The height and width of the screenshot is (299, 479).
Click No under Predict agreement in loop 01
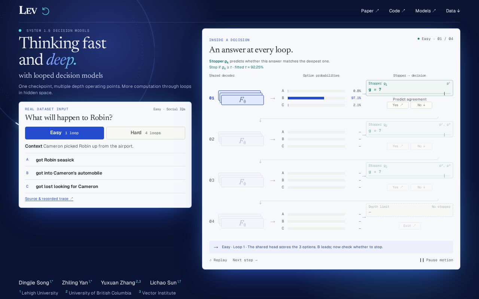421,105
